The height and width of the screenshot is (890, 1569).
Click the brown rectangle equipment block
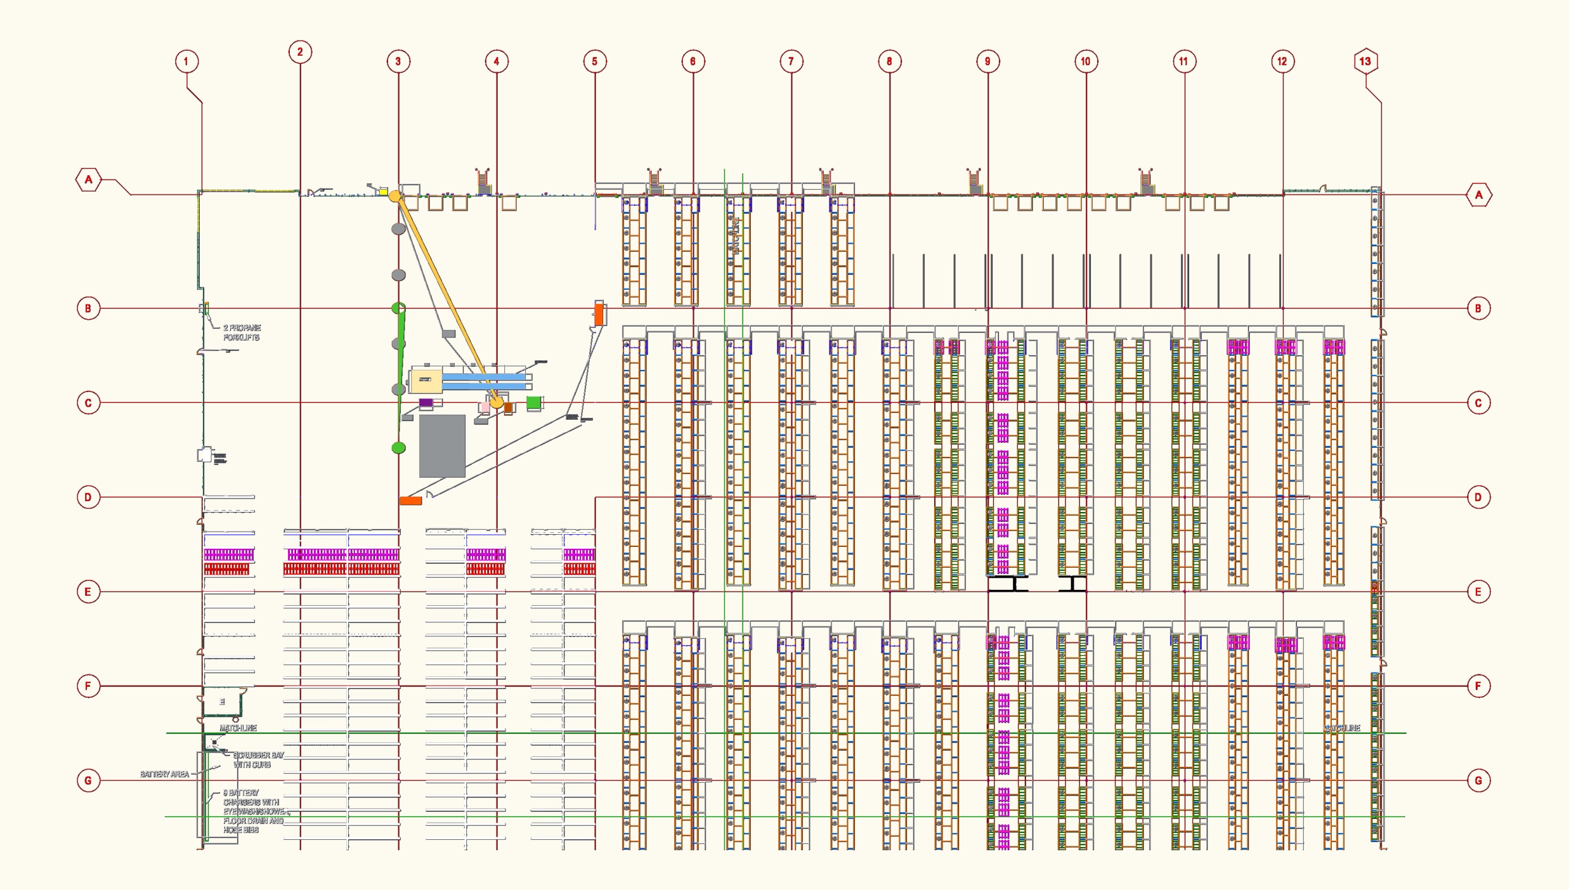point(508,408)
